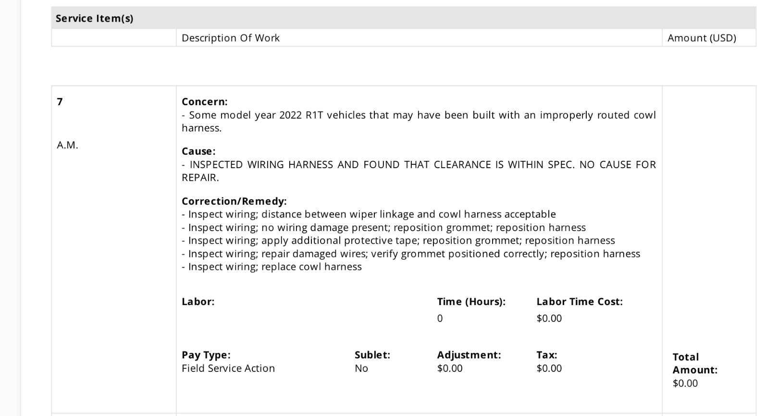Image resolution: width=778 pixels, height=416 pixels.
Task: Select the no wiring damage present line
Action: (383, 228)
